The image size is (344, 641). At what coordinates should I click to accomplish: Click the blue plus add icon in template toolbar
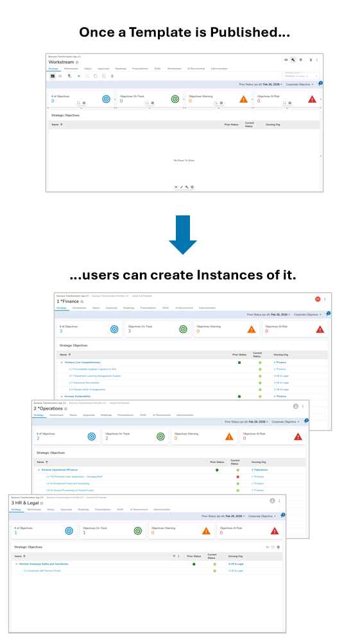pos(79,76)
